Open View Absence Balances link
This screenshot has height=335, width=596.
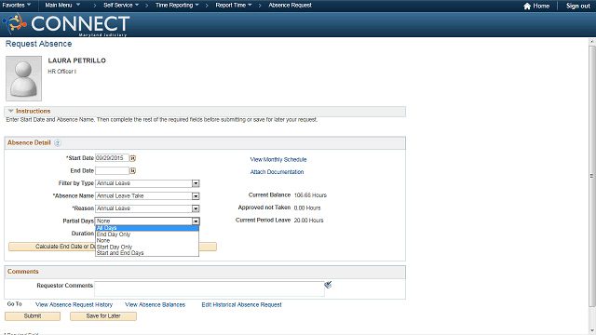pyautogui.click(x=156, y=304)
